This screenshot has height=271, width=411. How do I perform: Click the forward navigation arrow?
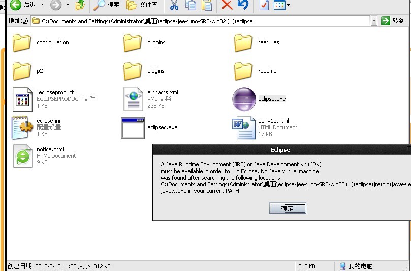[x=55, y=5]
